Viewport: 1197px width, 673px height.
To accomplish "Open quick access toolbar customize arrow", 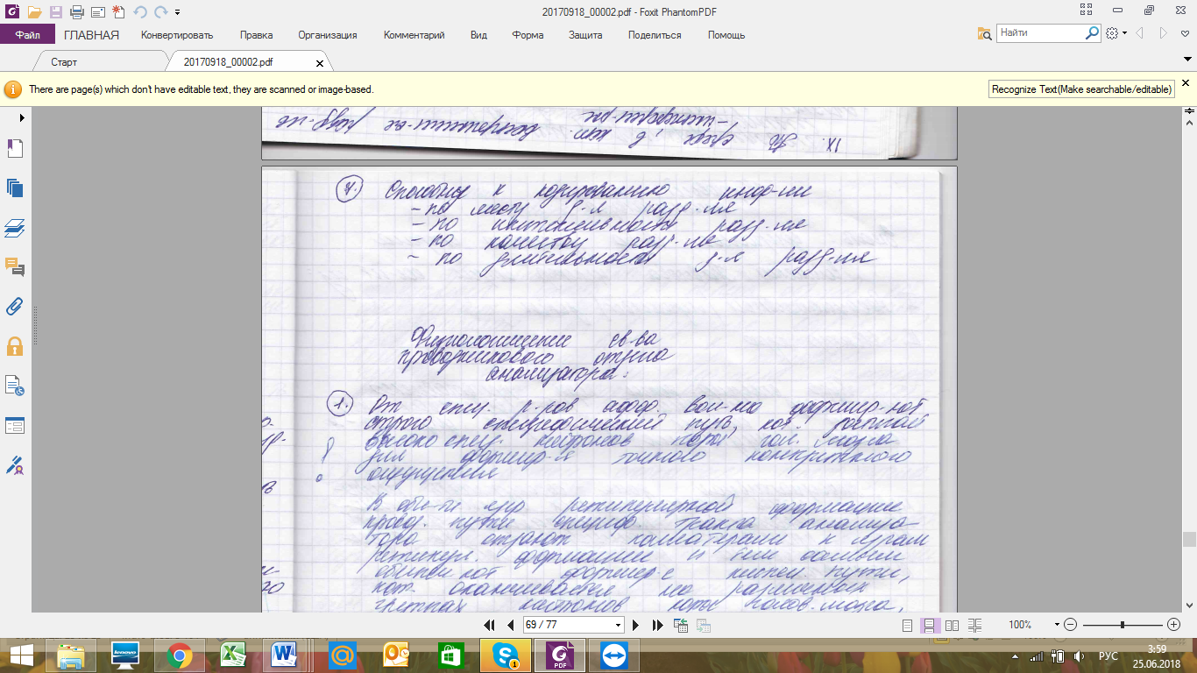I will (x=177, y=12).
